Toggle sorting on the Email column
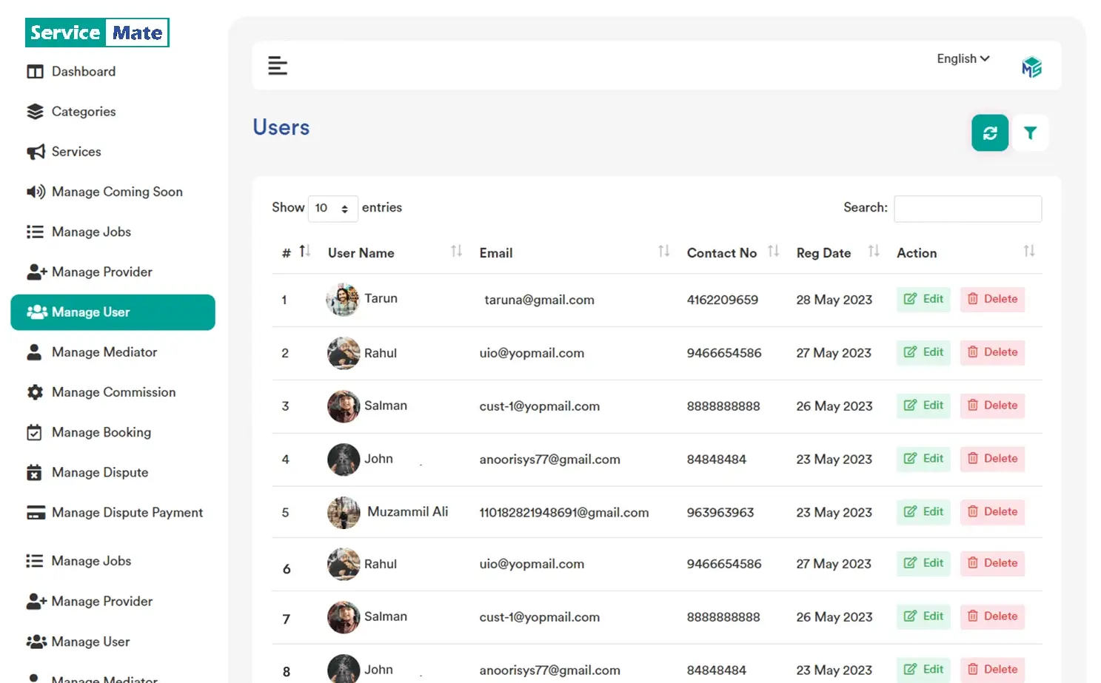This screenshot has height=683, width=1101. 663,252
